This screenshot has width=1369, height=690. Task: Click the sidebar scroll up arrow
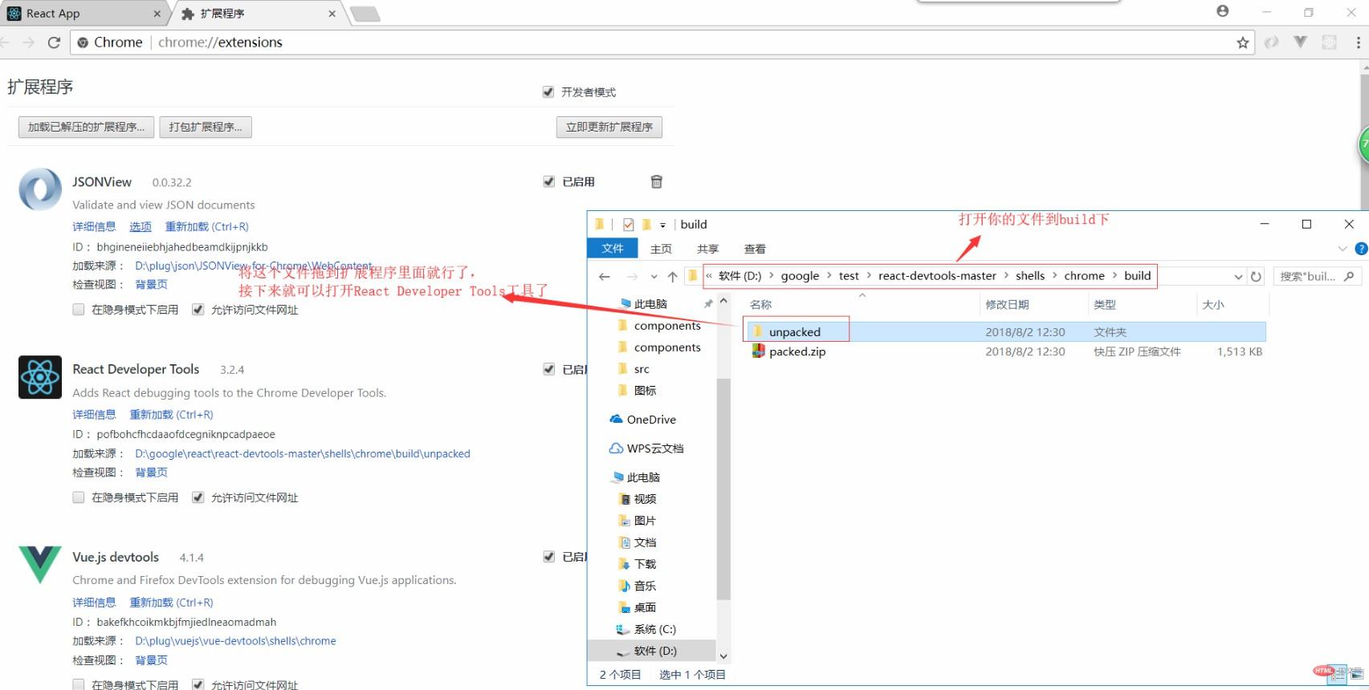(723, 302)
